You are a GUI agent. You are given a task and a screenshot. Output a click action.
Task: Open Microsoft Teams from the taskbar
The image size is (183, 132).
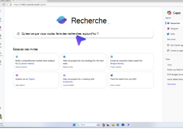click(x=128, y=125)
